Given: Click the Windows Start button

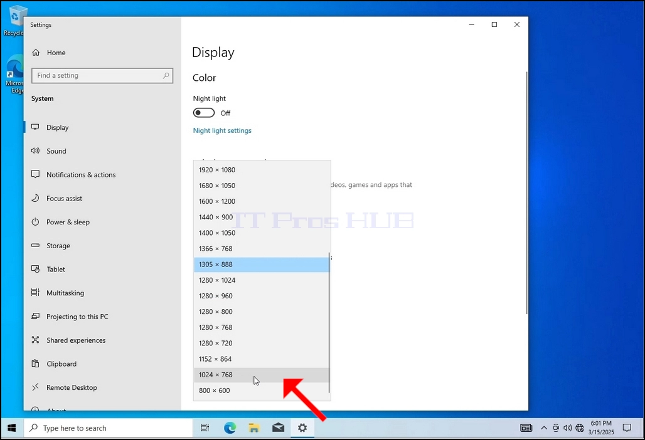Looking at the screenshot, I should (x=11, y=428).
